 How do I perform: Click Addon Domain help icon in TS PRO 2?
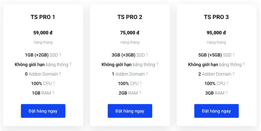tap(147, 74)
